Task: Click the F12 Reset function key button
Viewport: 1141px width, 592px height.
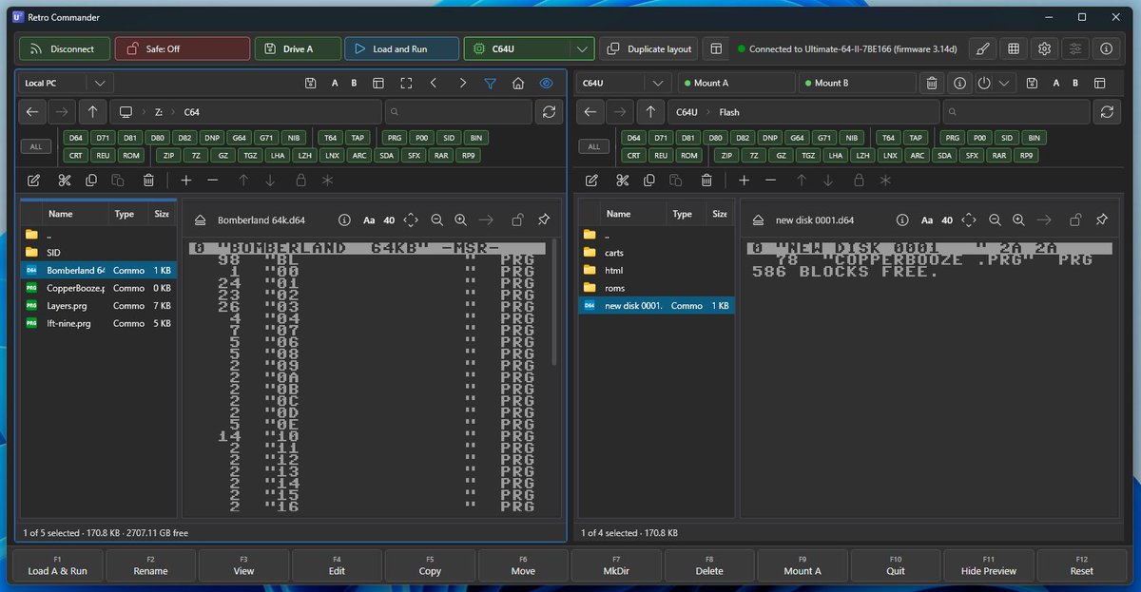Action: 1082,565
